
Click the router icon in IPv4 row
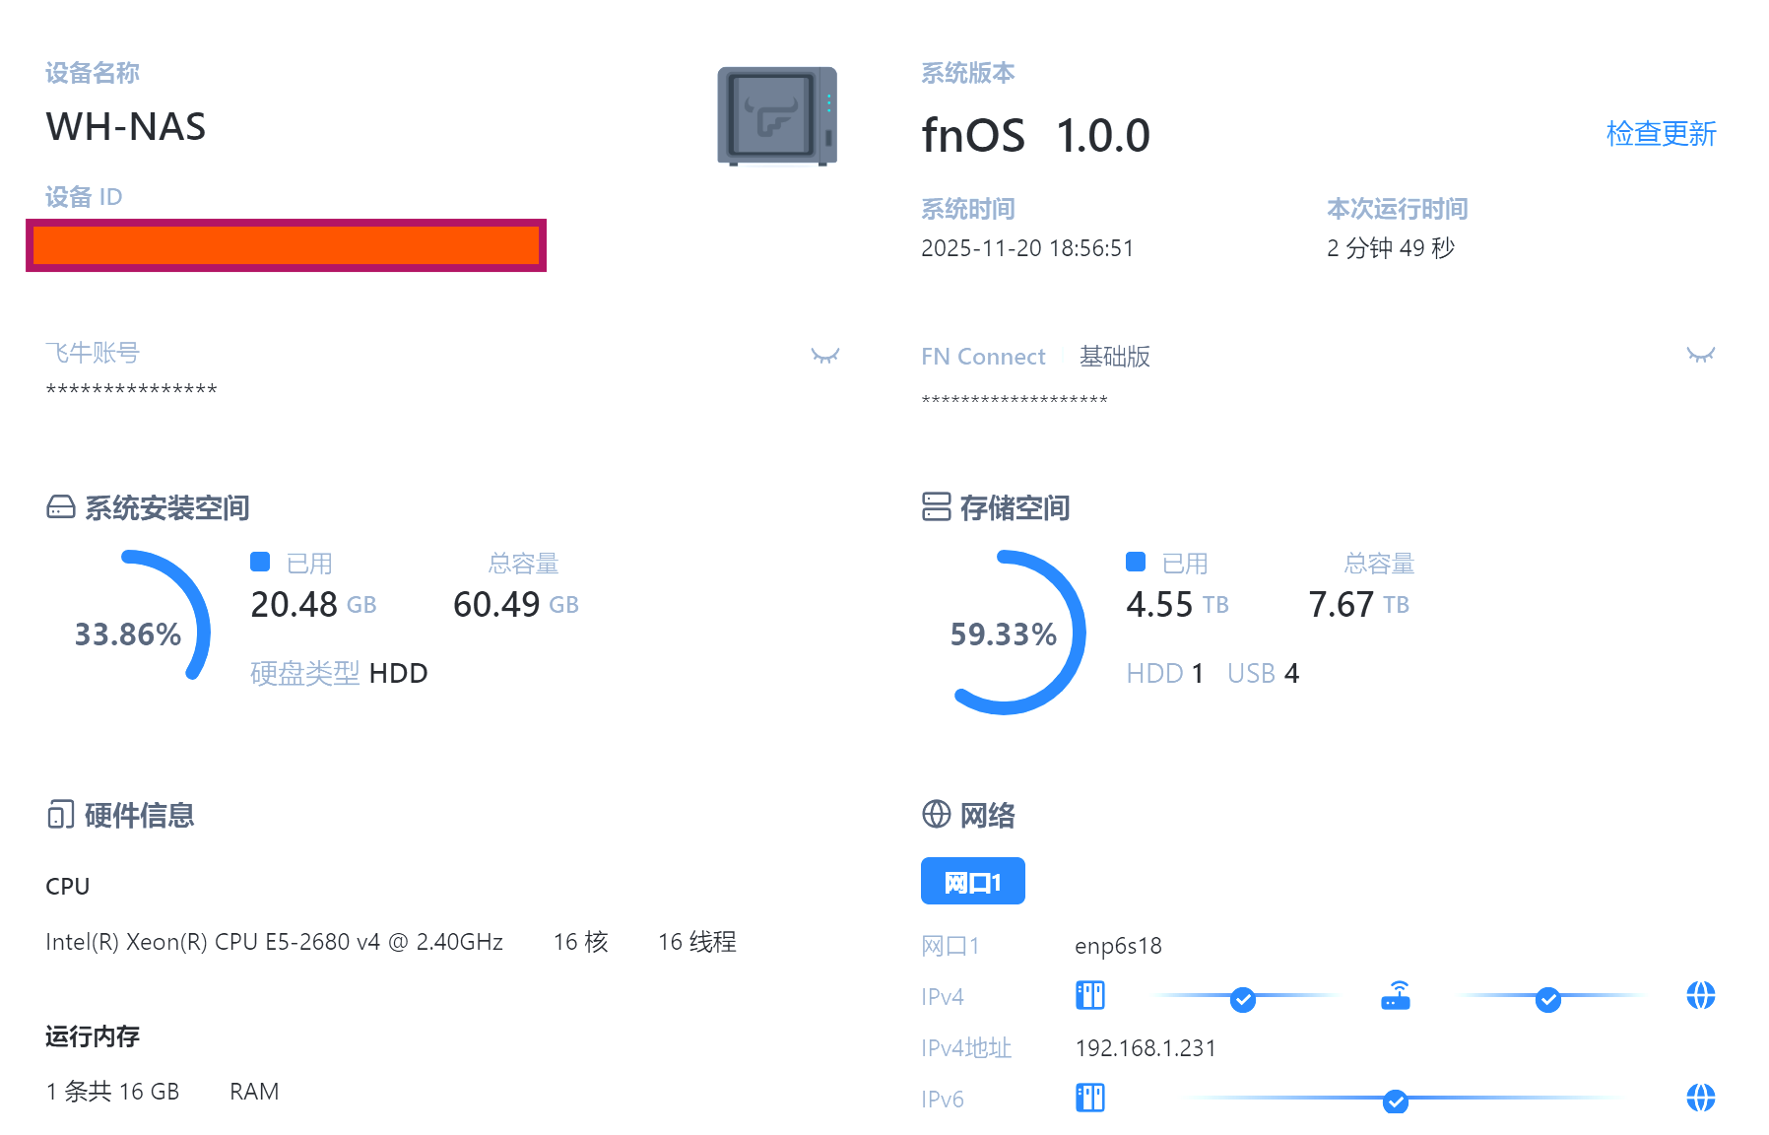click(x=1396, y=996)
